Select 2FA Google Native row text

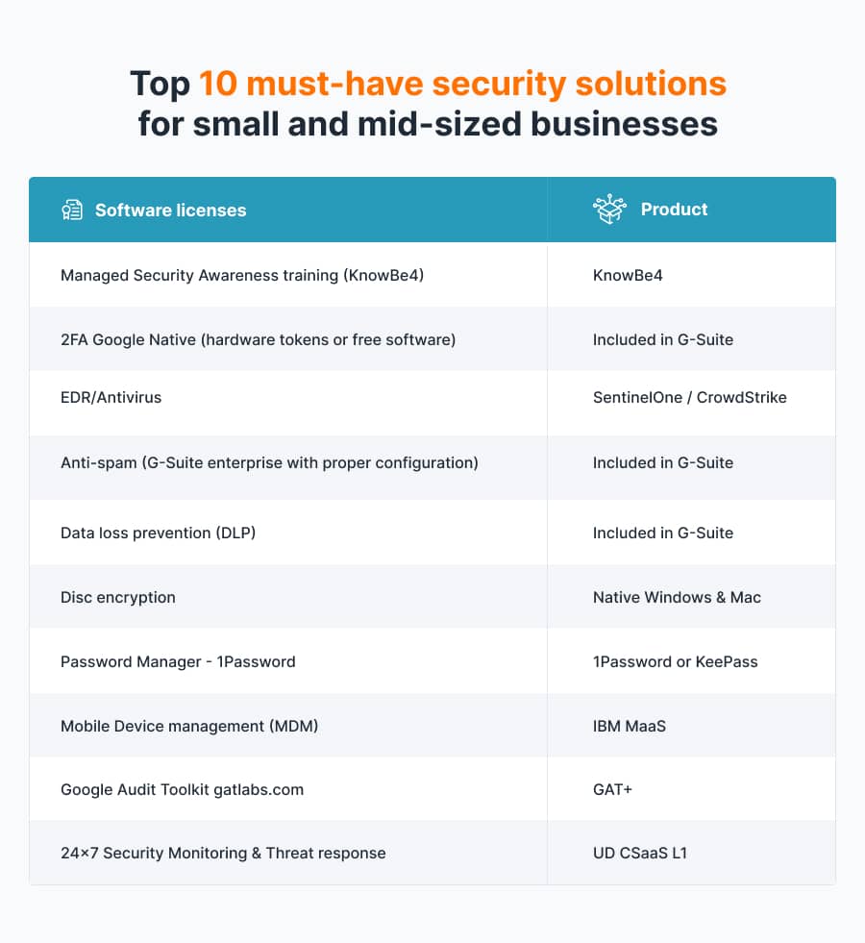(x=258, y=339)
